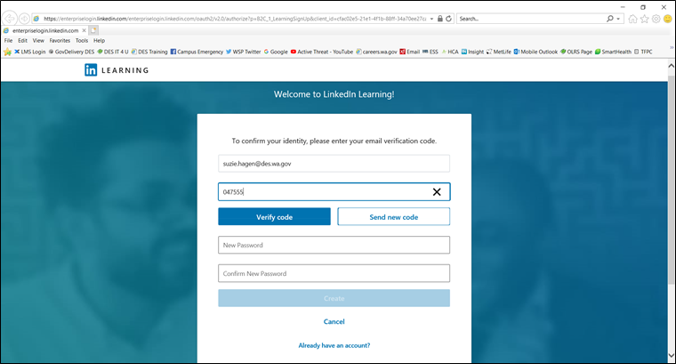676x364 pixels.
Task: Click the email address field
Action: (334, 164)
